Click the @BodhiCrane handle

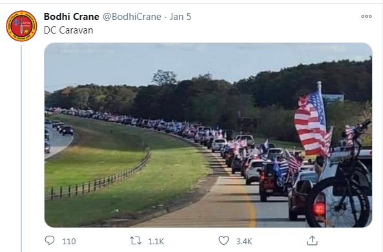coord(132,17)
